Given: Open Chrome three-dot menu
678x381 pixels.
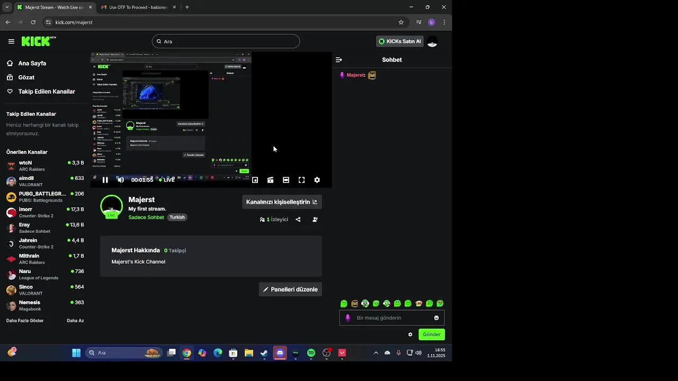Looking at the screenshot, I should coord(444,22).
